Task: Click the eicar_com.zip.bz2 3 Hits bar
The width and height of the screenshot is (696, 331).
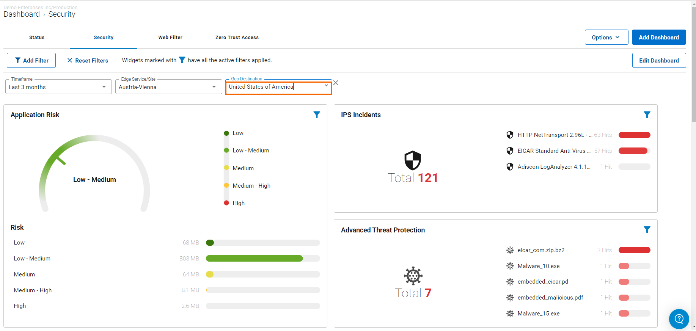Action: (634, 250)
